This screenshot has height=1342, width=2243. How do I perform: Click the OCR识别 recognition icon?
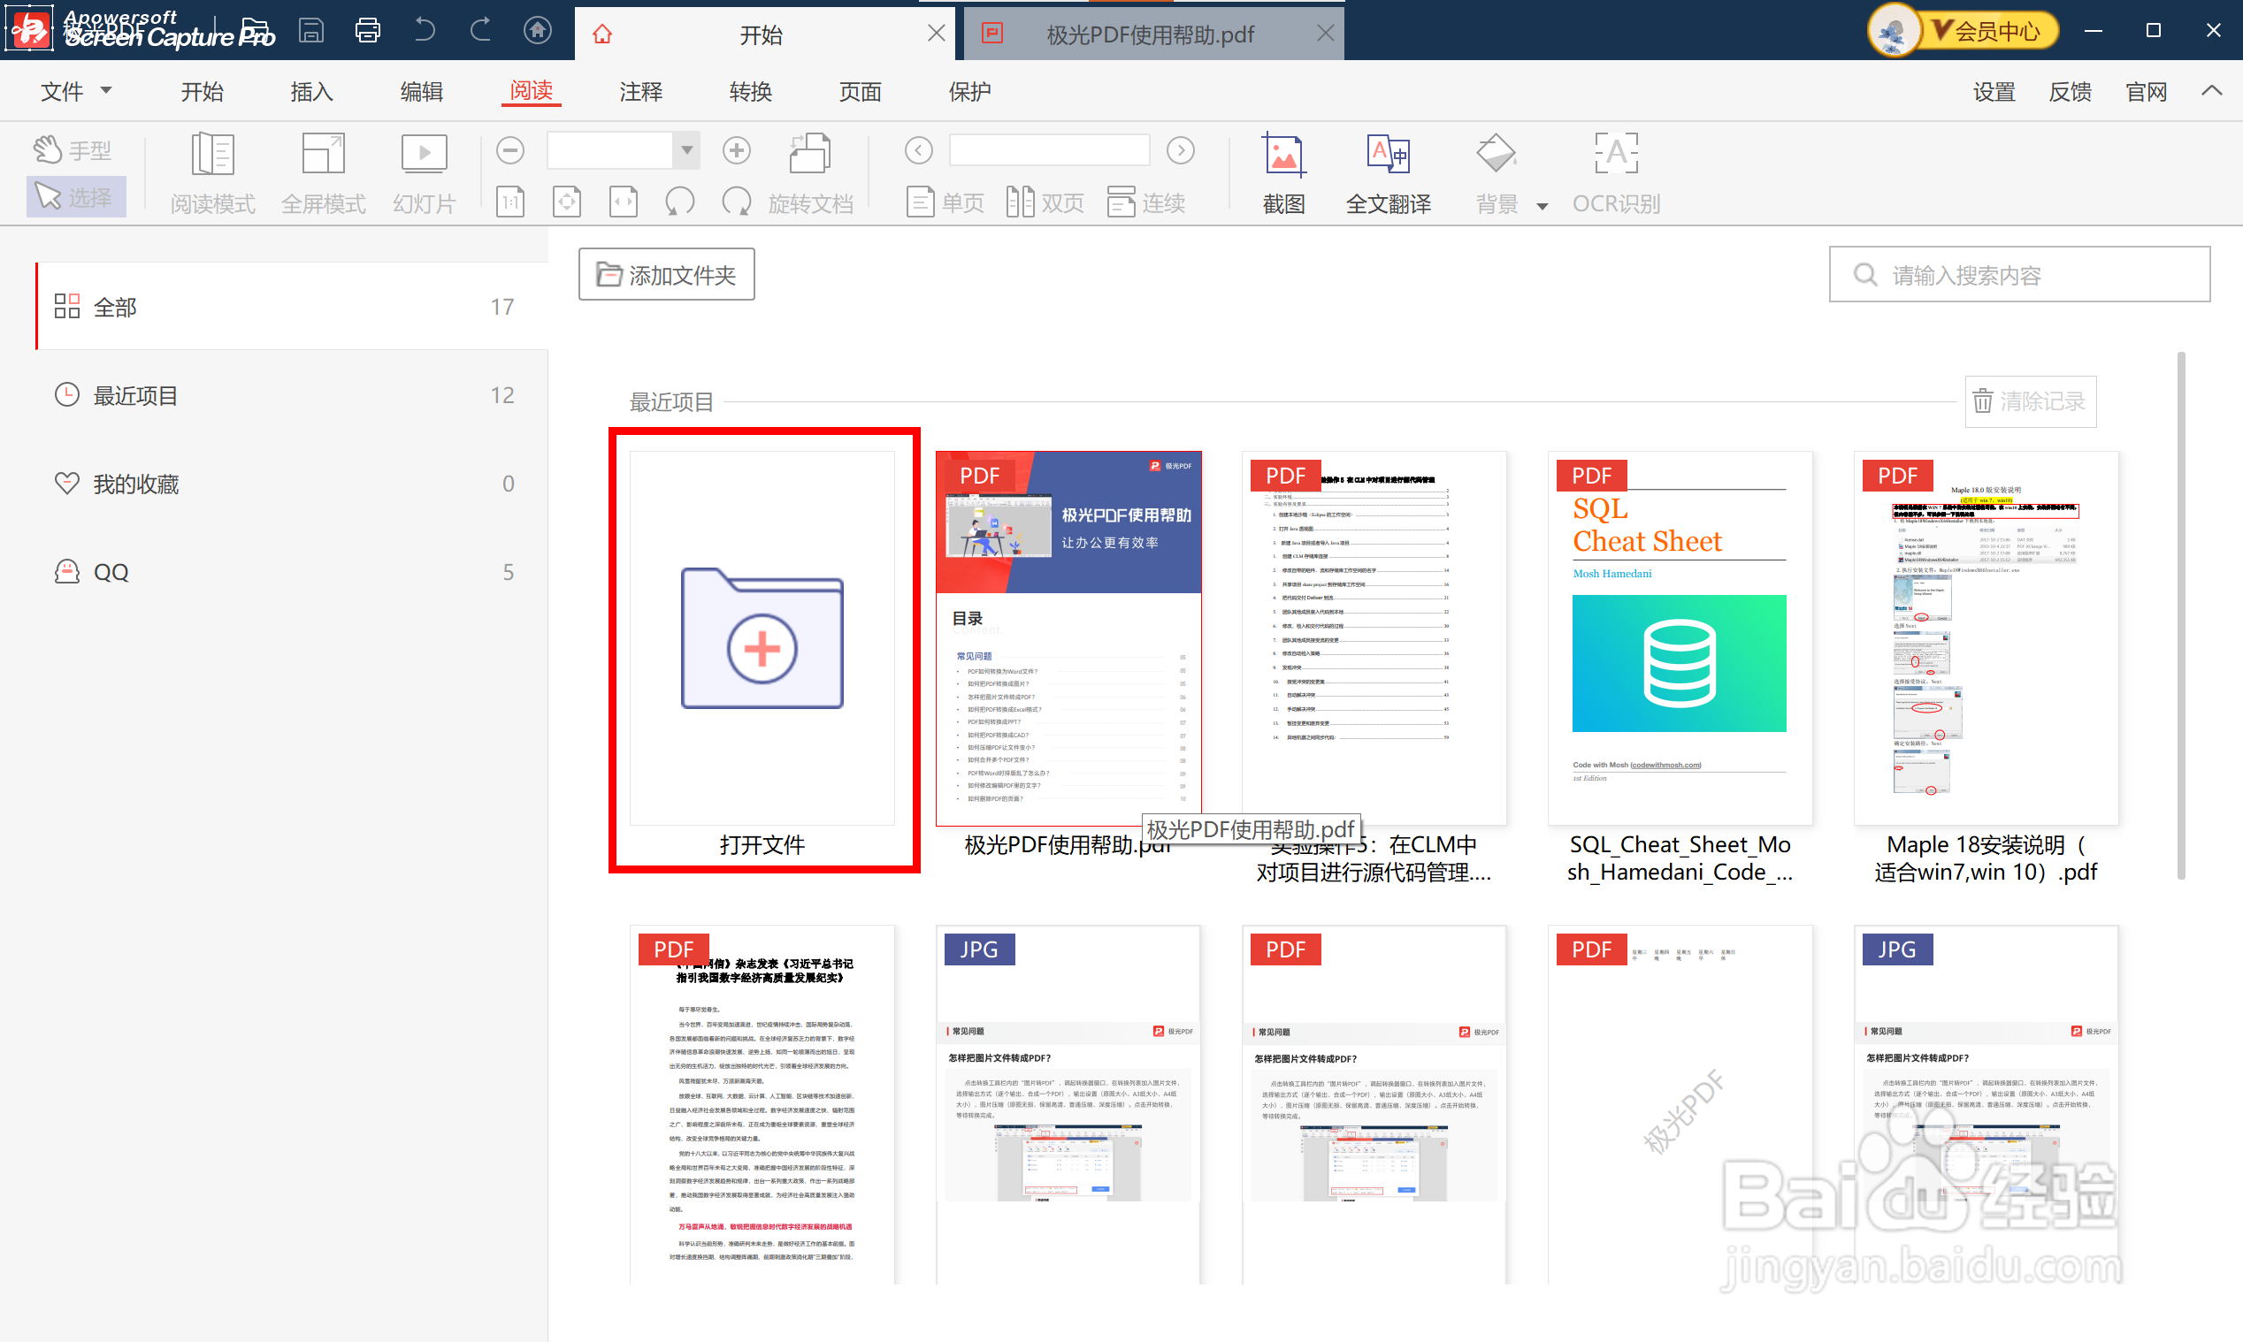[x=1615, y=156]
